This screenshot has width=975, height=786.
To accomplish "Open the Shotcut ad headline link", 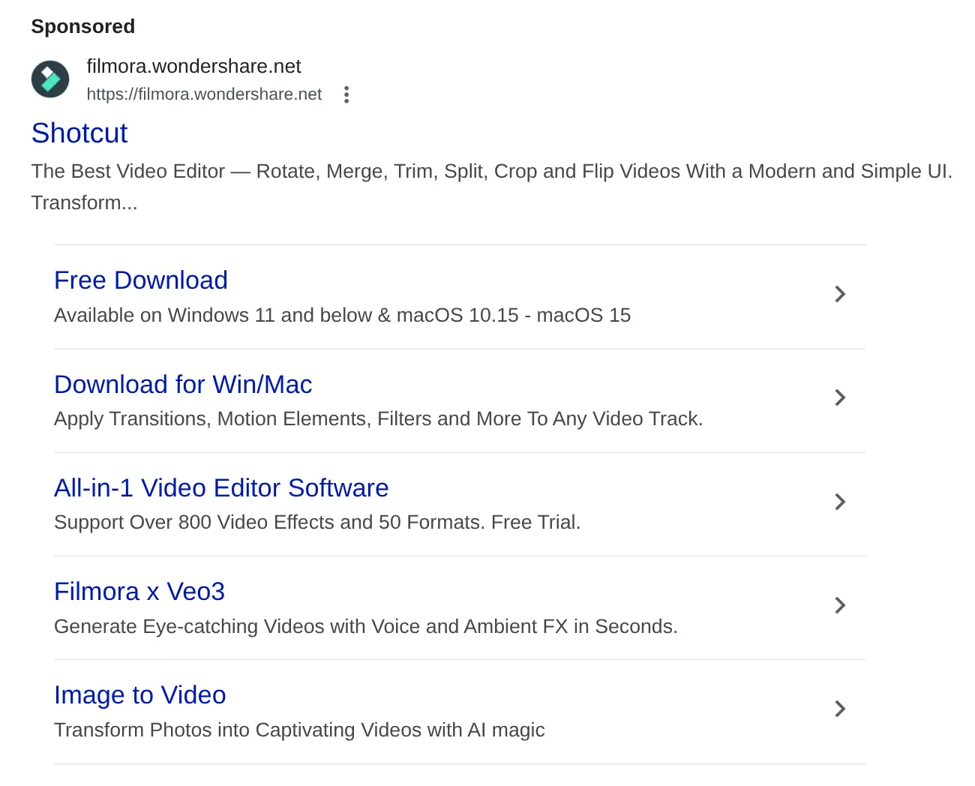I will (x=79, y=133).
